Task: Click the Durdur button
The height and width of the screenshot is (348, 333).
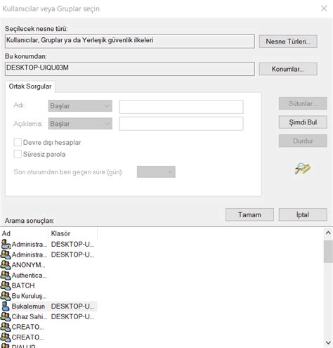Action: [303, 141]
